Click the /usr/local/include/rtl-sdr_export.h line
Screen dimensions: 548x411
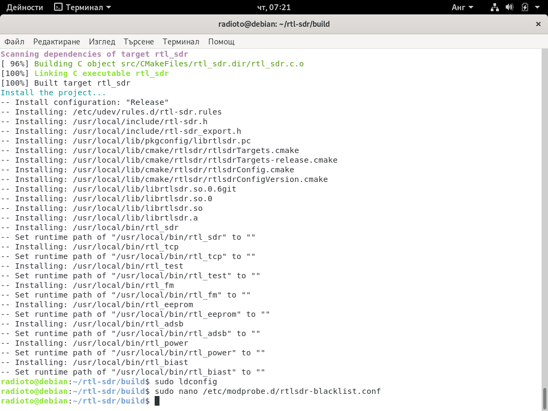click(x=121, y=131)
